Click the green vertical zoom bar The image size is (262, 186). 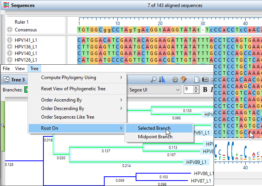(3, 126)
